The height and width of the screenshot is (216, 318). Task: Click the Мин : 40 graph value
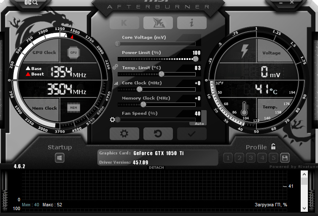point(30,205)
